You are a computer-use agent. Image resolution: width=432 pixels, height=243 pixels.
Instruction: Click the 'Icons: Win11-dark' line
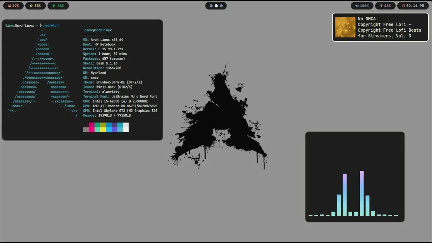pos(108,87)
